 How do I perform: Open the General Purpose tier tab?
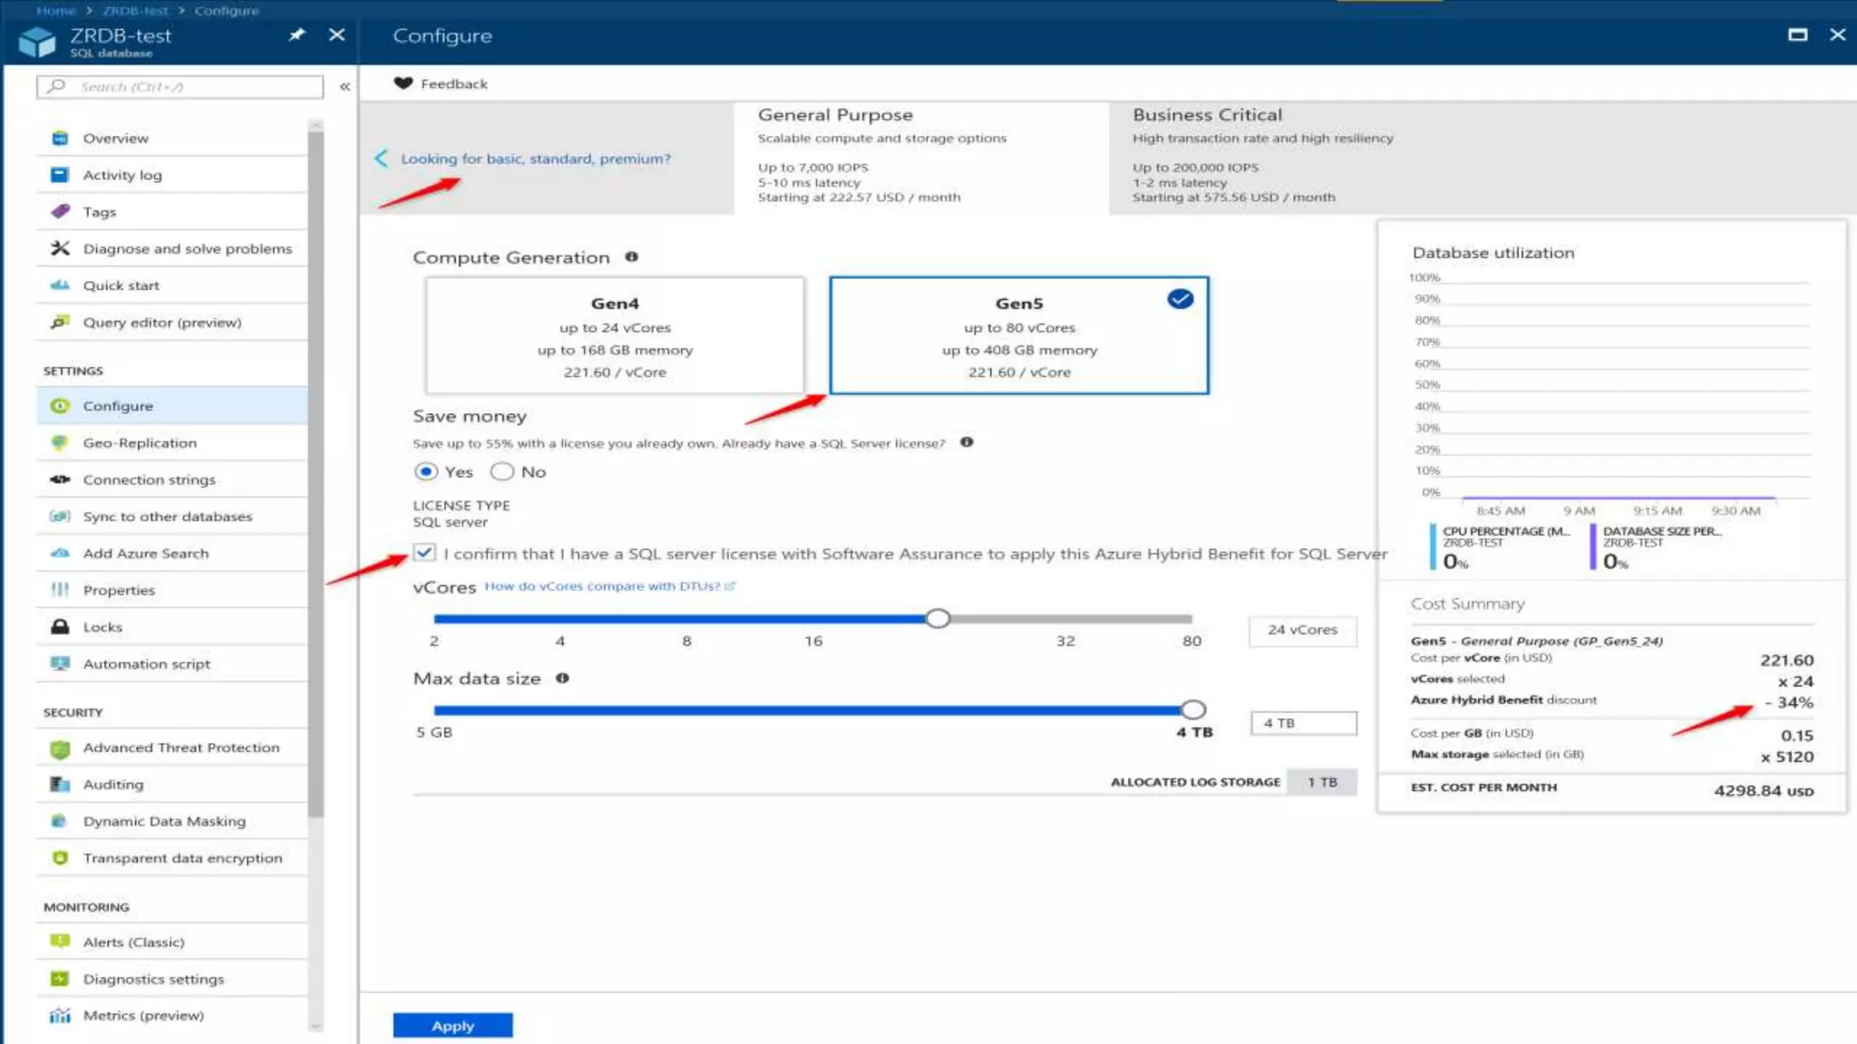[920, 156]
